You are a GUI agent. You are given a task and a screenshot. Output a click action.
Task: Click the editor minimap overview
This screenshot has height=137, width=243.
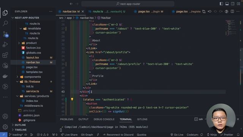[x=231, y=28]
